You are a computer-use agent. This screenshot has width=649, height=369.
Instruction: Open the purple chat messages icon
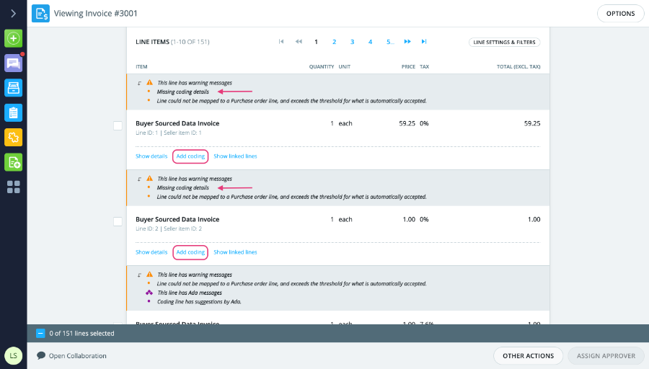(13, 63)
